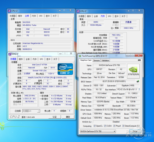Minimize the processor CPU-Z window
This screenshot has height=142, width=154.
coord(60,53)
